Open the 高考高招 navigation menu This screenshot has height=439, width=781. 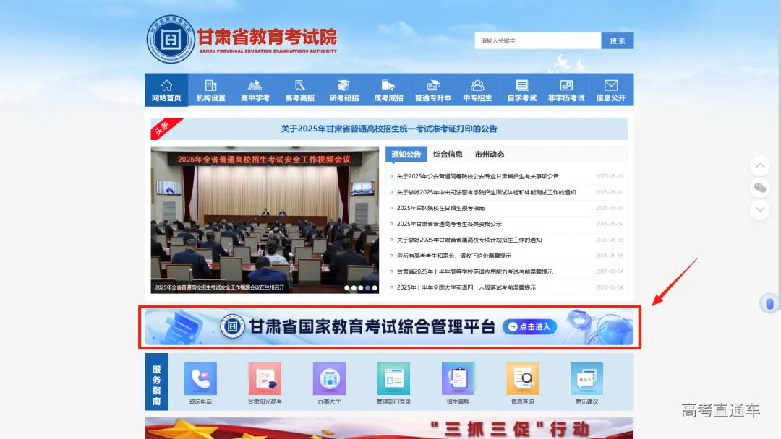point(299,88)
